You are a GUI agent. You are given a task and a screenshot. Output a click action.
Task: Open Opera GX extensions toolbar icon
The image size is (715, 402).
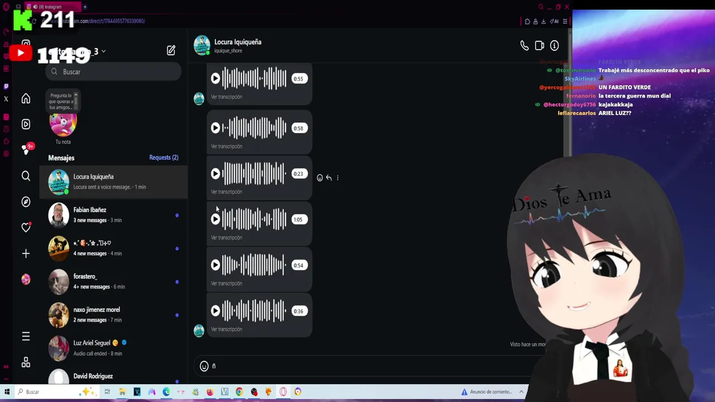pyautogui.click(x=527, y=21)
